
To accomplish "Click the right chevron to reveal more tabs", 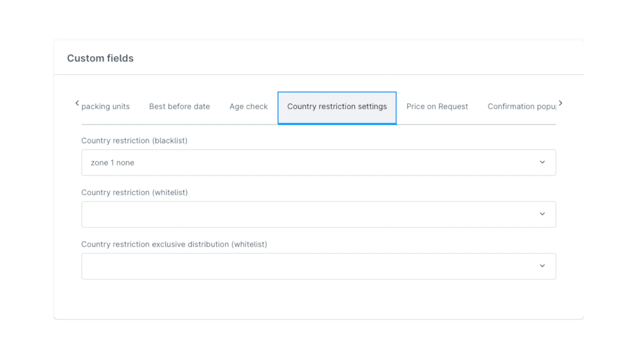I will (561, 103).
